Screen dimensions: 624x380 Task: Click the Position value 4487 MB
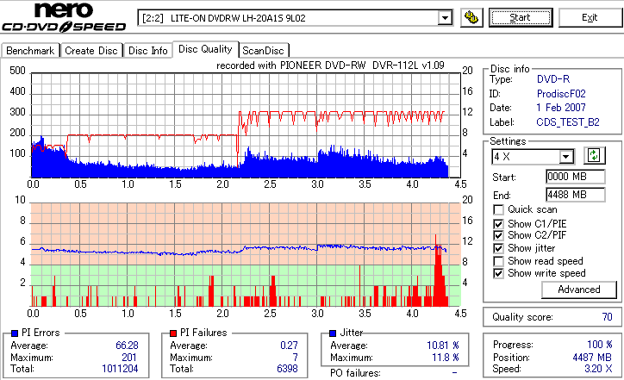click(592, 358)
